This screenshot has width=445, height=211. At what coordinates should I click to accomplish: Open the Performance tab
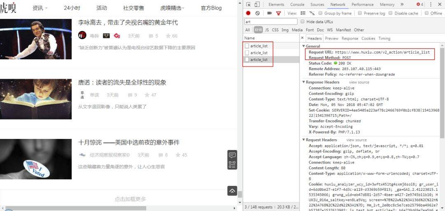click(x=363, y=4)
